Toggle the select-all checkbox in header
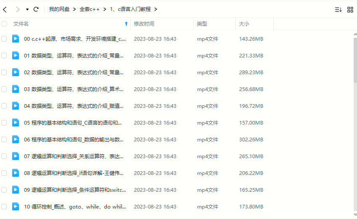This screenshot has width=357, height=219. 4,24
